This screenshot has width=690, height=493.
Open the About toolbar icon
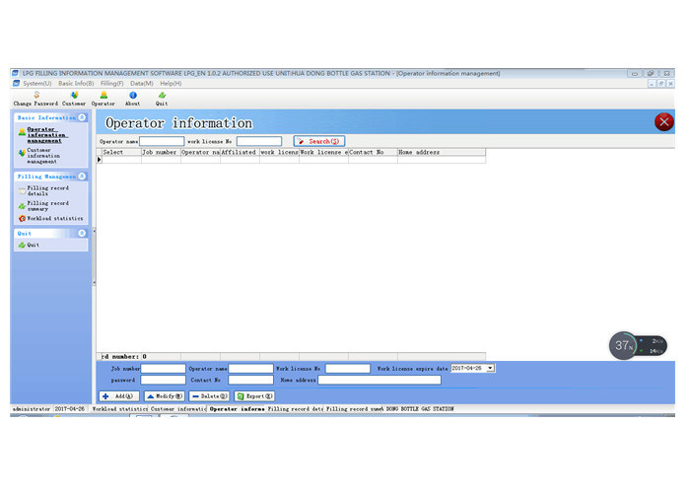[132, 98]
